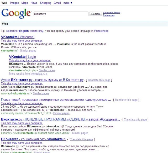This screenshot has width=168, height=153.
Task: Open the Maps link in top bar
Action: click(25, 3)
